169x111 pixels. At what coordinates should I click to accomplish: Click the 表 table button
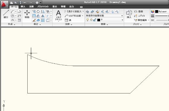pyautogui.click(x=68, y=20)
